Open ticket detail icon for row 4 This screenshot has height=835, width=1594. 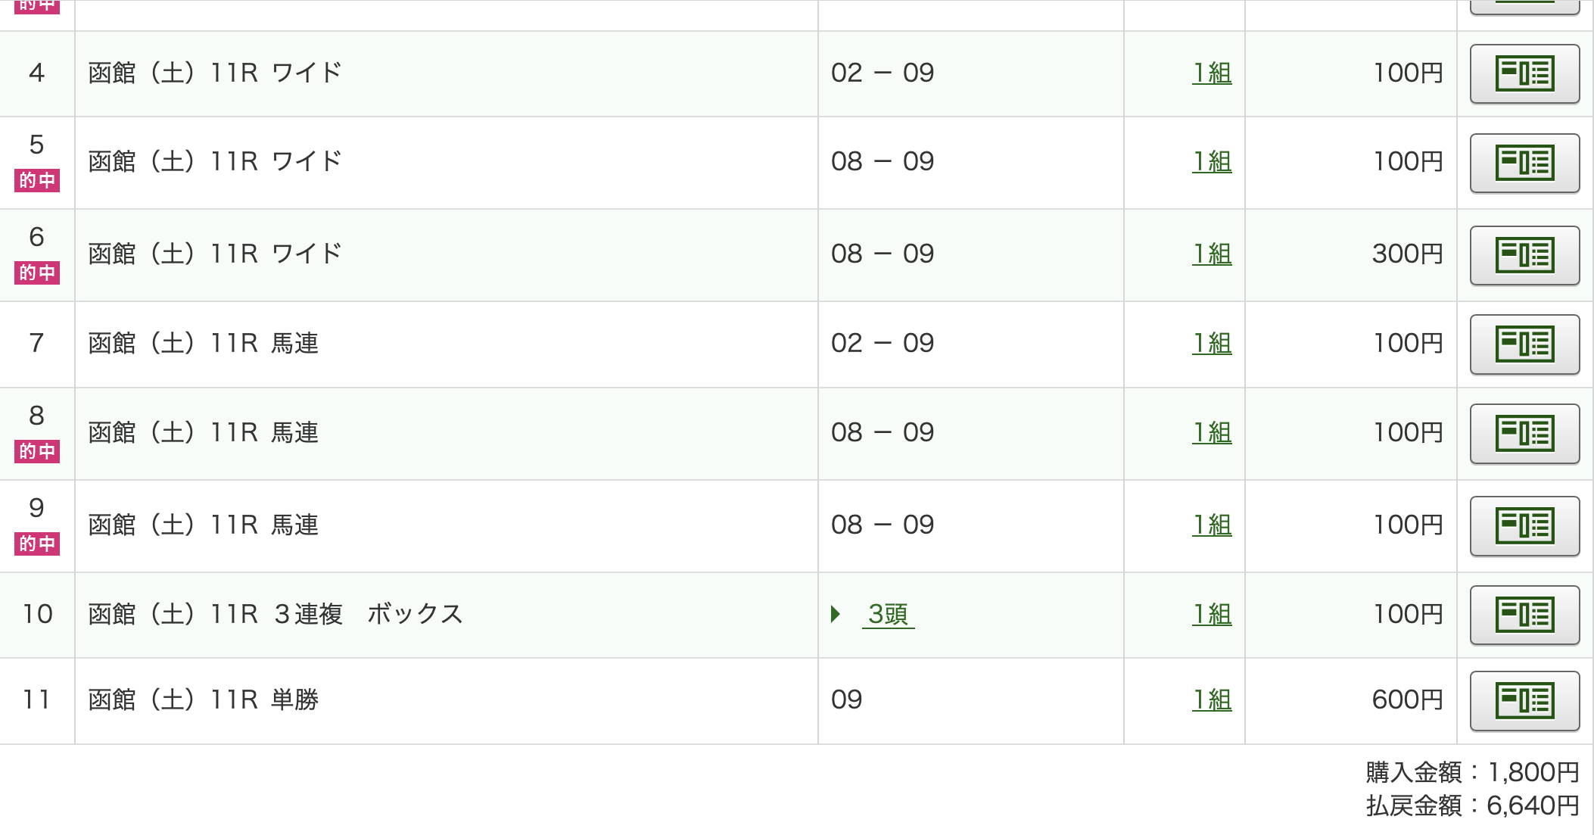1524,73
